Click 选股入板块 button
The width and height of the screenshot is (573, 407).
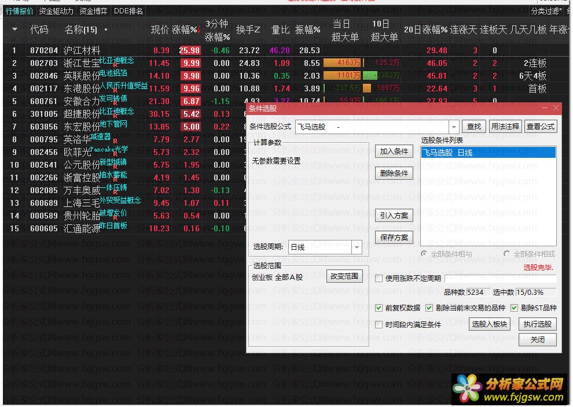click(x=489, y=324)
